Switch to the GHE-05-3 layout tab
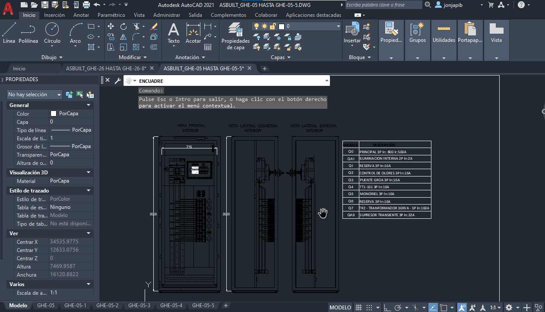Viewport: 545px width, 312px height. pos(139,306)
